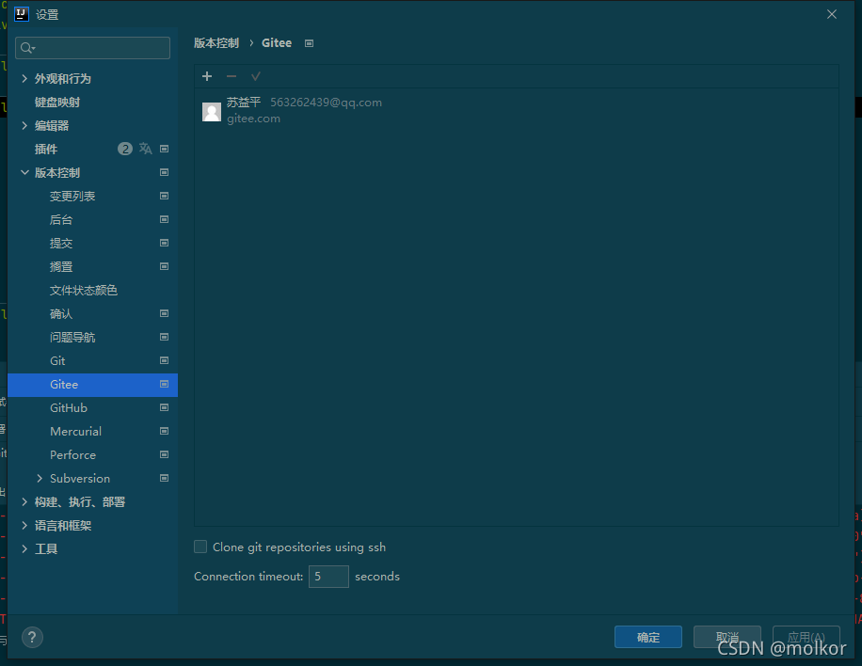The width and height of the screenshot is (862, 666).
Task: Select 变更列表 under version control
Action: pos(72,197)
